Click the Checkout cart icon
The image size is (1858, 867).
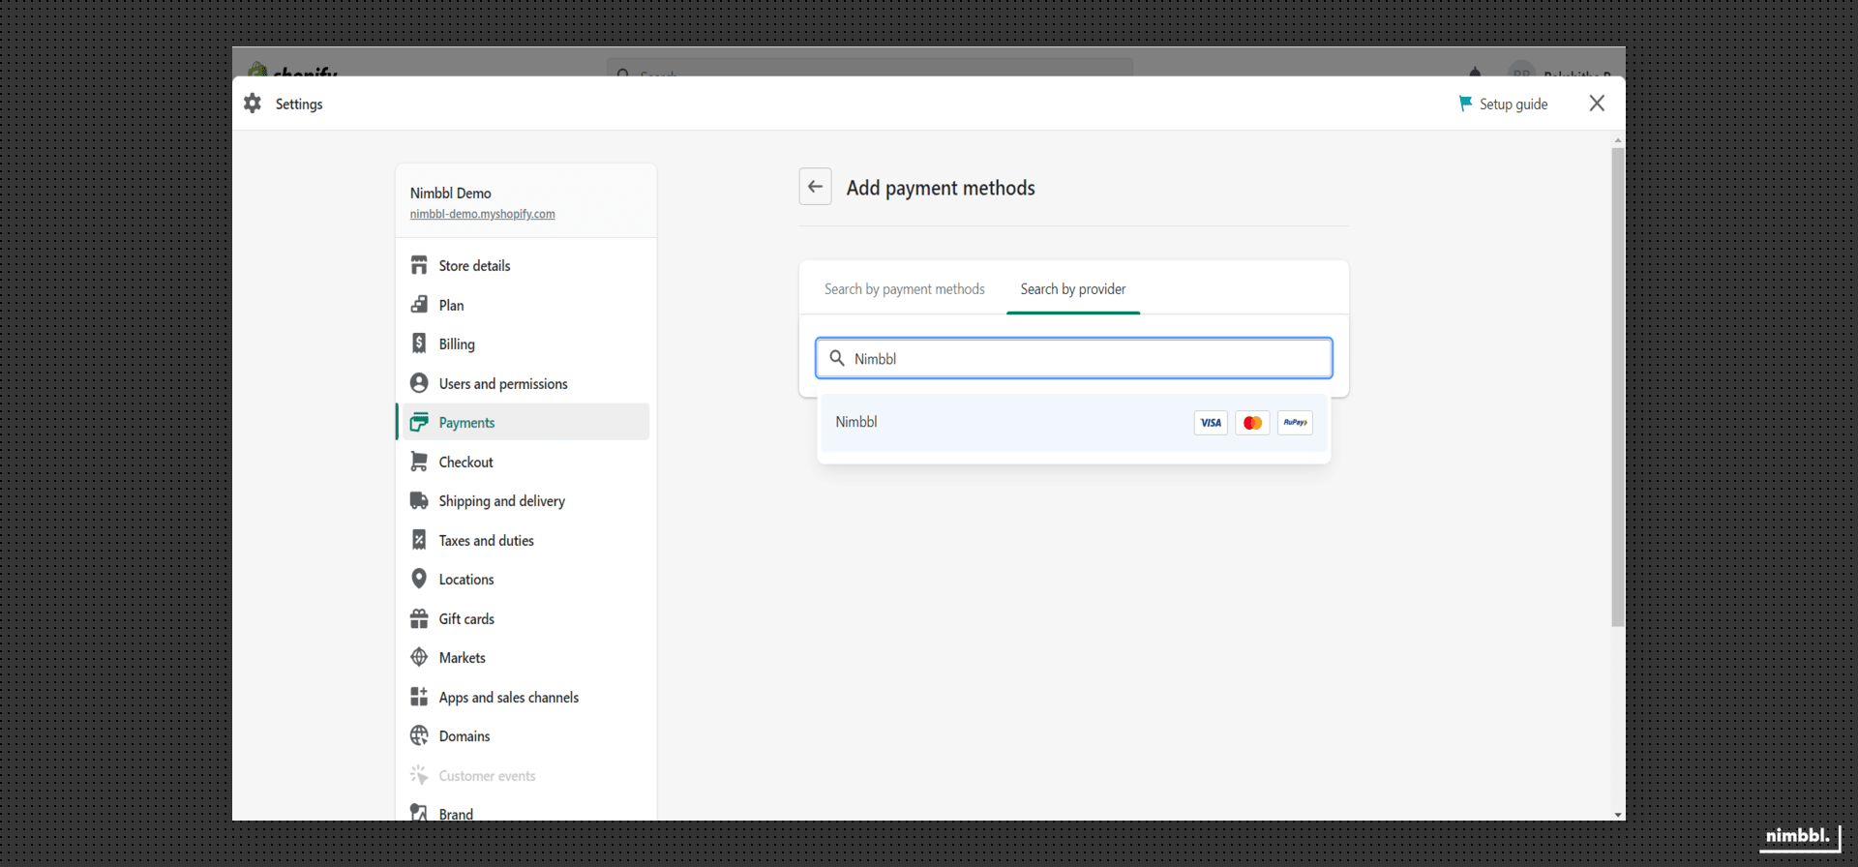(419, 462)
